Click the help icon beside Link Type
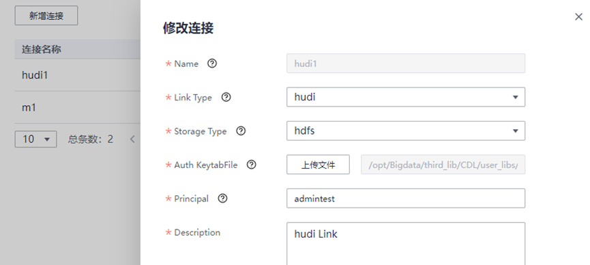Screen dimensions: 590x265 226,97
